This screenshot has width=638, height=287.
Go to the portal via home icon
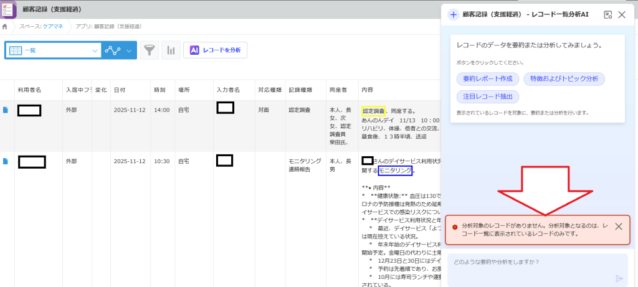5,26
